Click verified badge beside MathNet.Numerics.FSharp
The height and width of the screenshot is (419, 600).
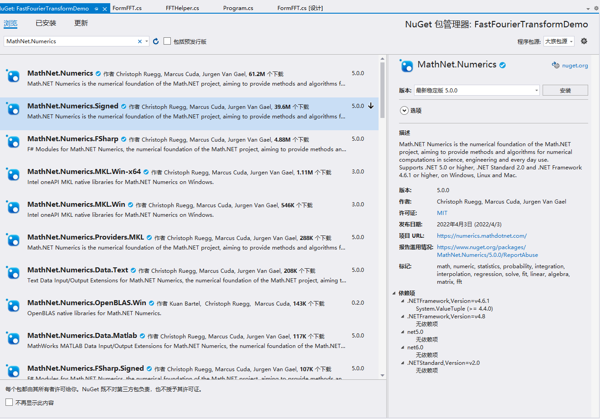[x=123, y=139]
